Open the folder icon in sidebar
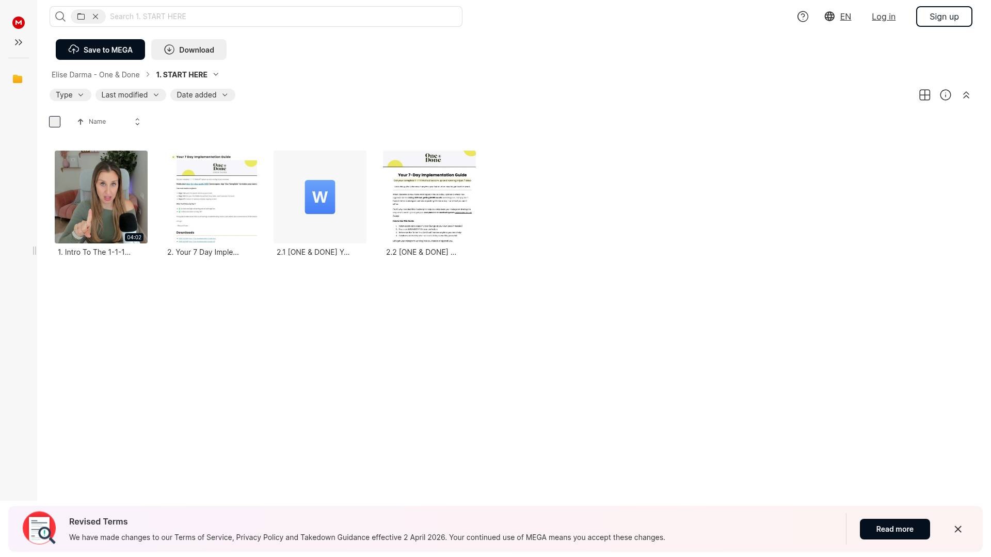Viewport: 991px width, 557px height. [x=18, y=79]
